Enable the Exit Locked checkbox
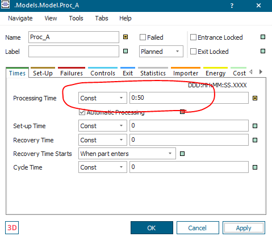272x241 pixels. click(x=193, y=52)
